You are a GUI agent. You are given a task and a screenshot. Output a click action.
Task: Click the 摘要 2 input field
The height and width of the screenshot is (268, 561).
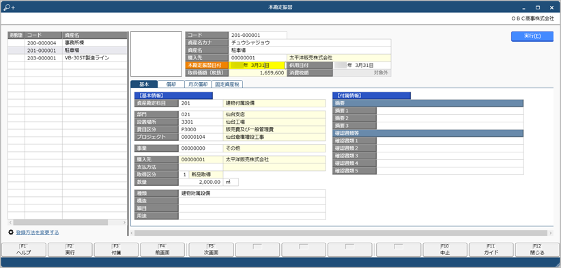tap(450, 118)
